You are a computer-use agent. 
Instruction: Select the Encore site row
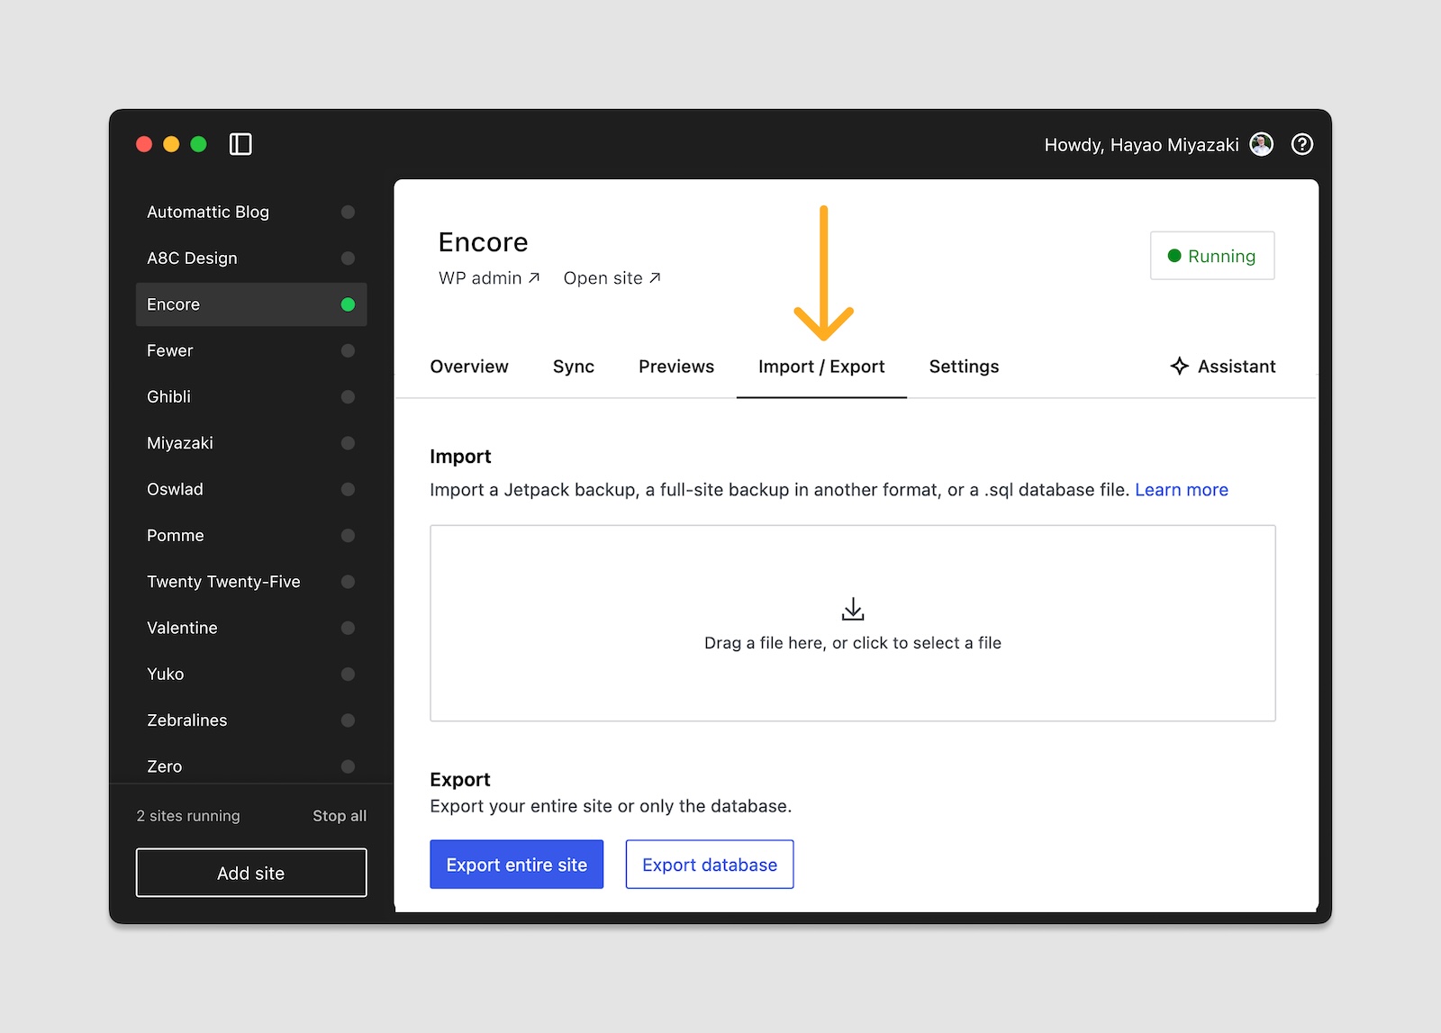point(251,304)
